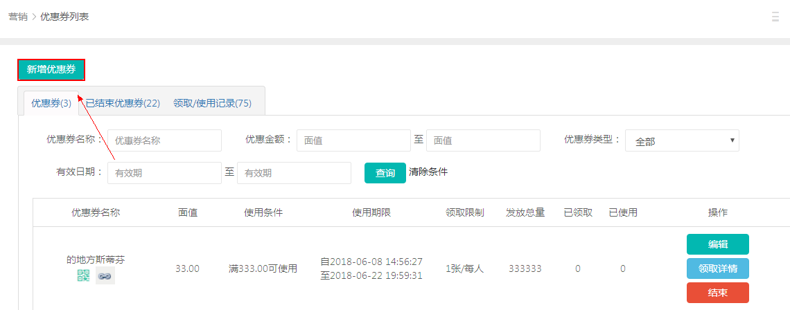Click the coupon QR code icon
Image resolution: width=790 pixels, height=310 pixels.
click(x=84, y=276)
